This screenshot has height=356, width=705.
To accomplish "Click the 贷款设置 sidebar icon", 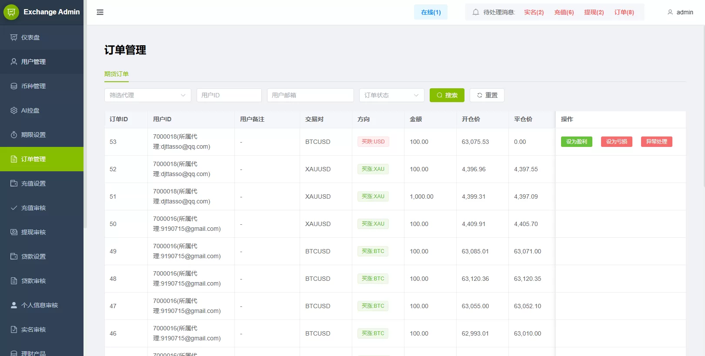I will coord(14,256).
